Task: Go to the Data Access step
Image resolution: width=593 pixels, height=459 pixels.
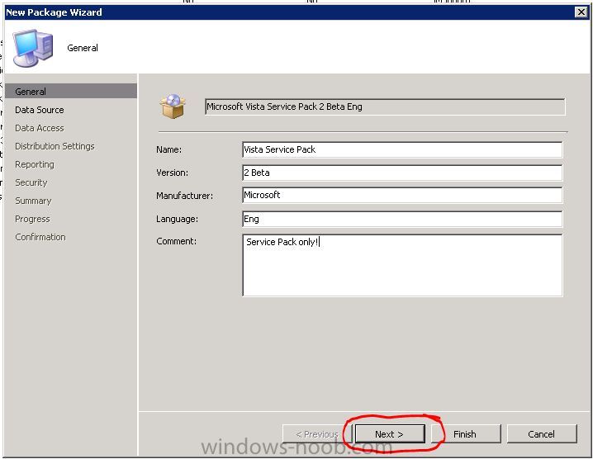Action: pyautogui.click(x=40, y=128)
